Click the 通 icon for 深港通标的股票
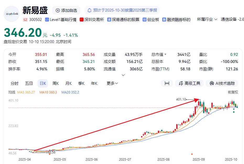This screenshot has height=164, width=244. tap(109, 20)
